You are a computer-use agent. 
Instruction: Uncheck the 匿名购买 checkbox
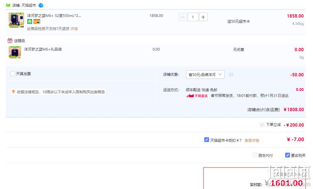pyautogui.click(x=288, y=155)
